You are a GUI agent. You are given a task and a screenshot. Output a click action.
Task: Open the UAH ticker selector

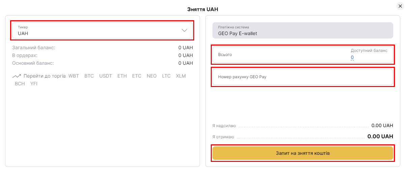click(x=98, y=30)
